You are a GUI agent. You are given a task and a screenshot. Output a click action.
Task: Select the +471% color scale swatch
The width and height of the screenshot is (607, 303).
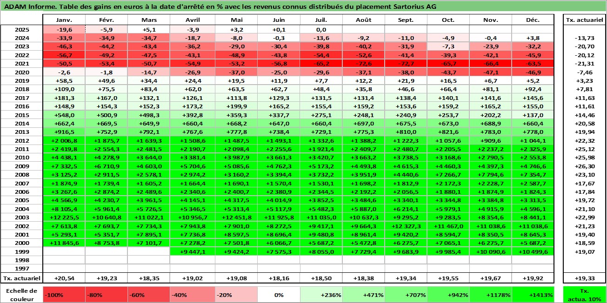point(363,295)
